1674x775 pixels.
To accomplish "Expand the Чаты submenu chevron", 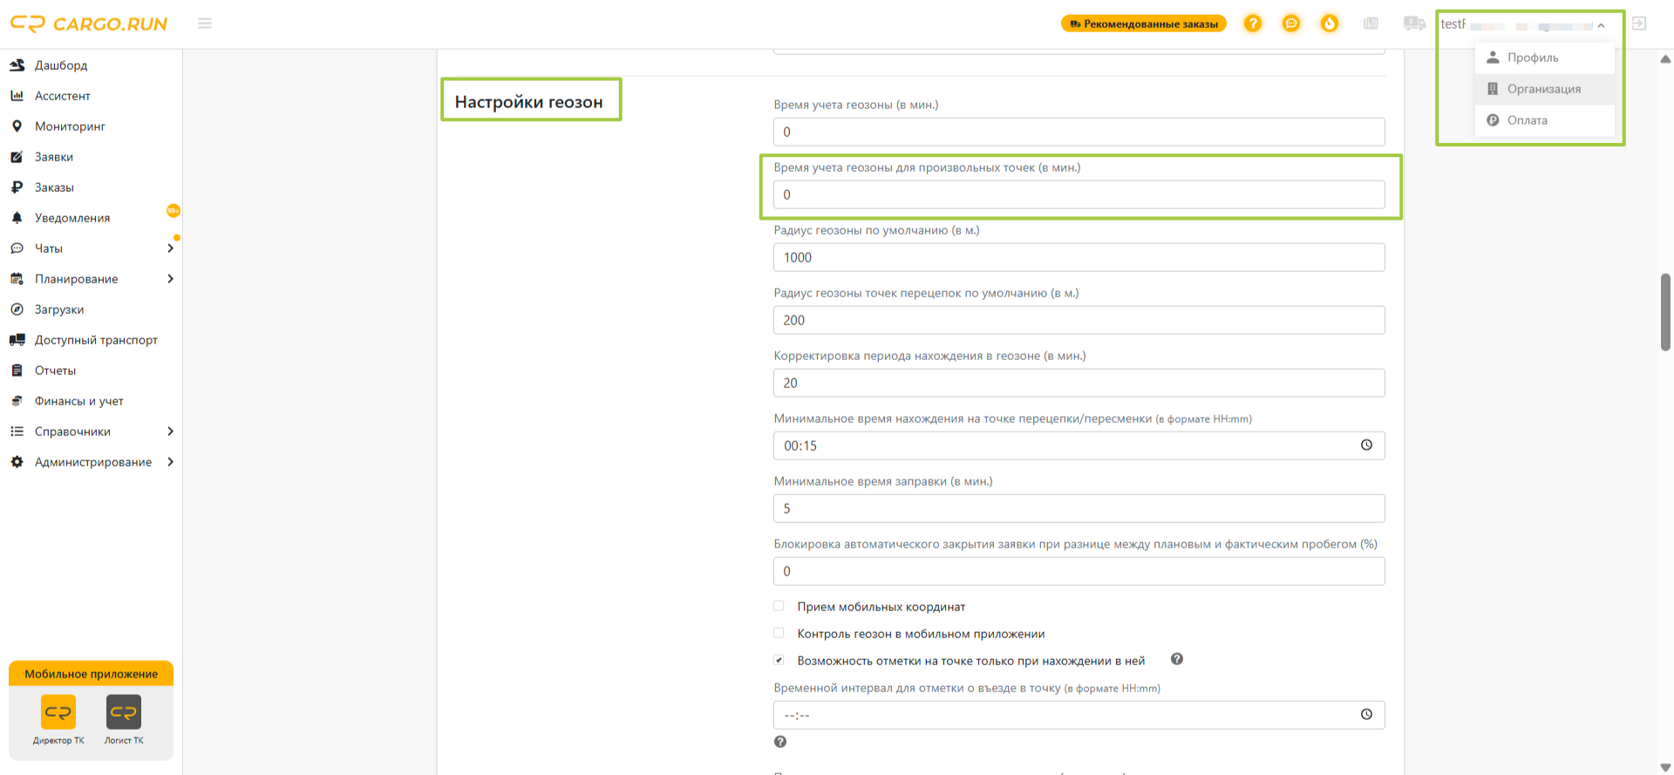I will (170, 248).
